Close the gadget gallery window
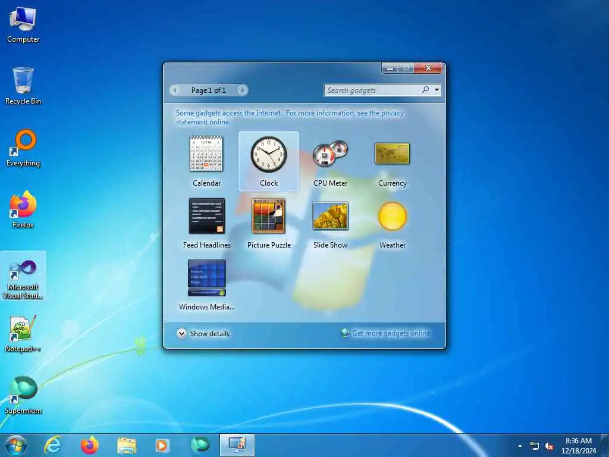 point(428,68)
